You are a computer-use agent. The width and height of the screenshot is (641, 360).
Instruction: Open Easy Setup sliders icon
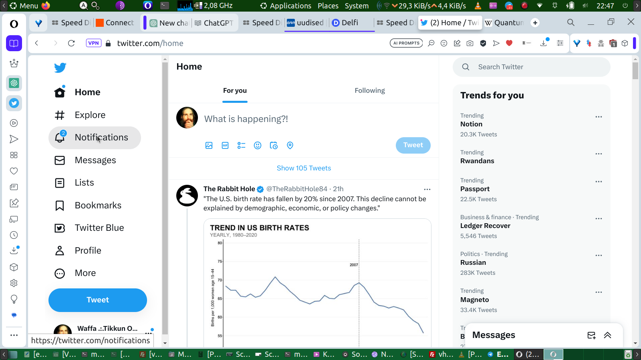pos(560,43)
